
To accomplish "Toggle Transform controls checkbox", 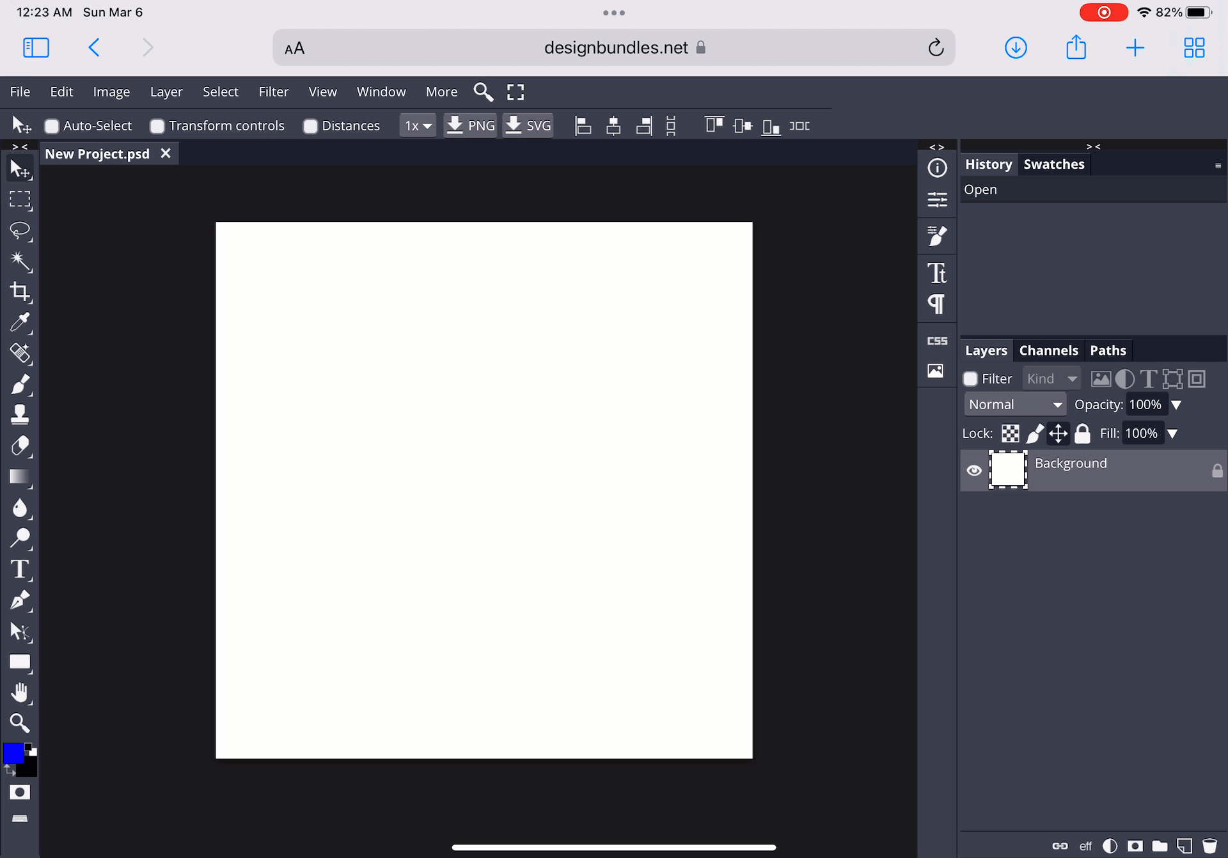I will point(157,126).
